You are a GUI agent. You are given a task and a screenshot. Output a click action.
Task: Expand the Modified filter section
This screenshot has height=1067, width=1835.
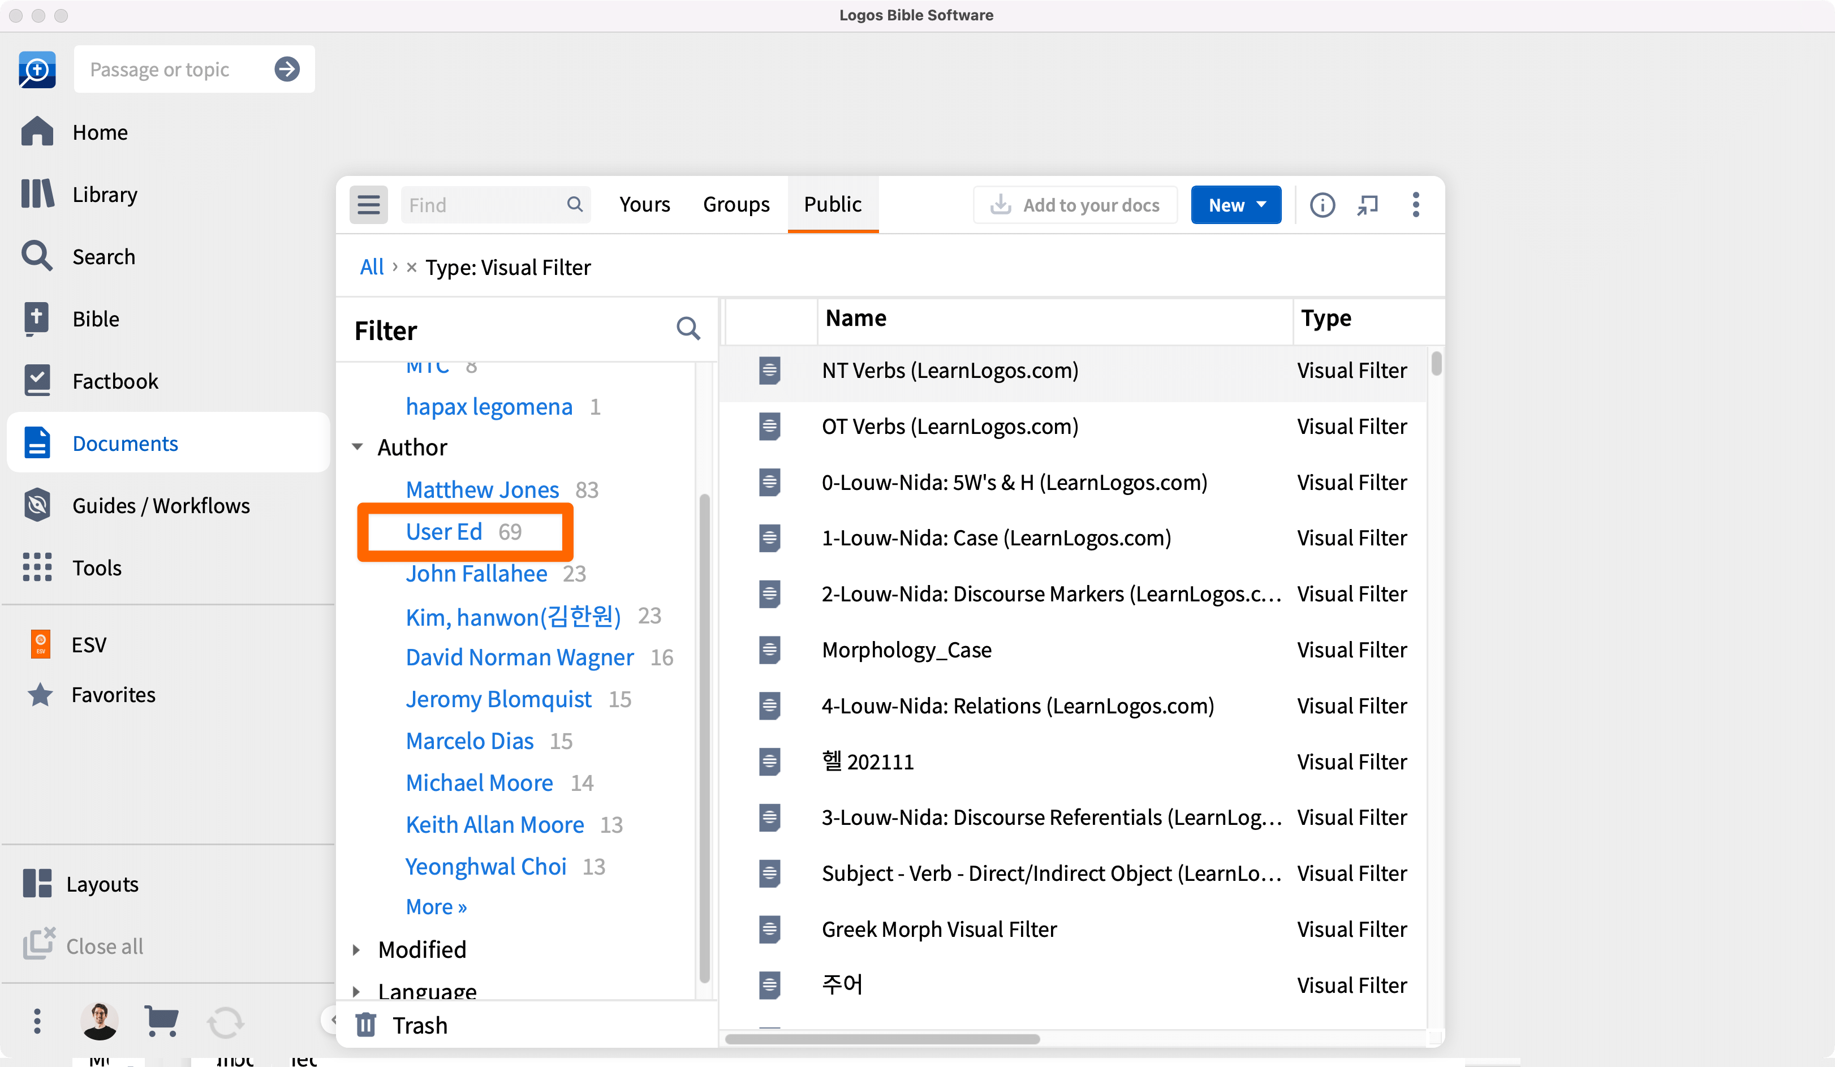[357, 949]
